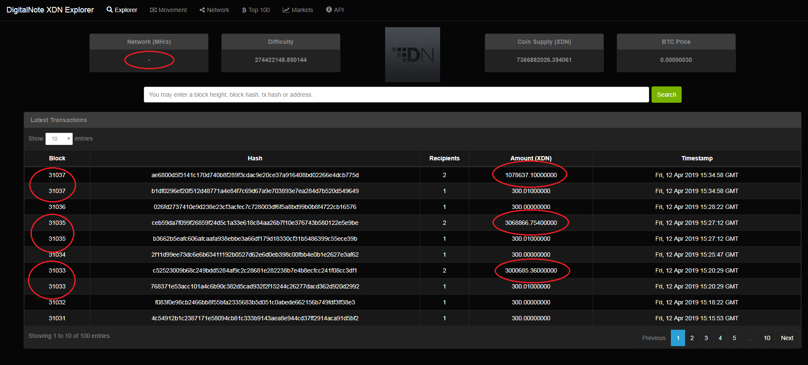Open the API menu item
Viewport: 808px width, 365px height.
coord(335,10)
